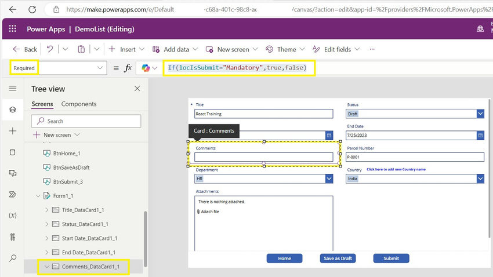Click the Back button in toolbar
The image size is (493, 277).
click(25, 49)
